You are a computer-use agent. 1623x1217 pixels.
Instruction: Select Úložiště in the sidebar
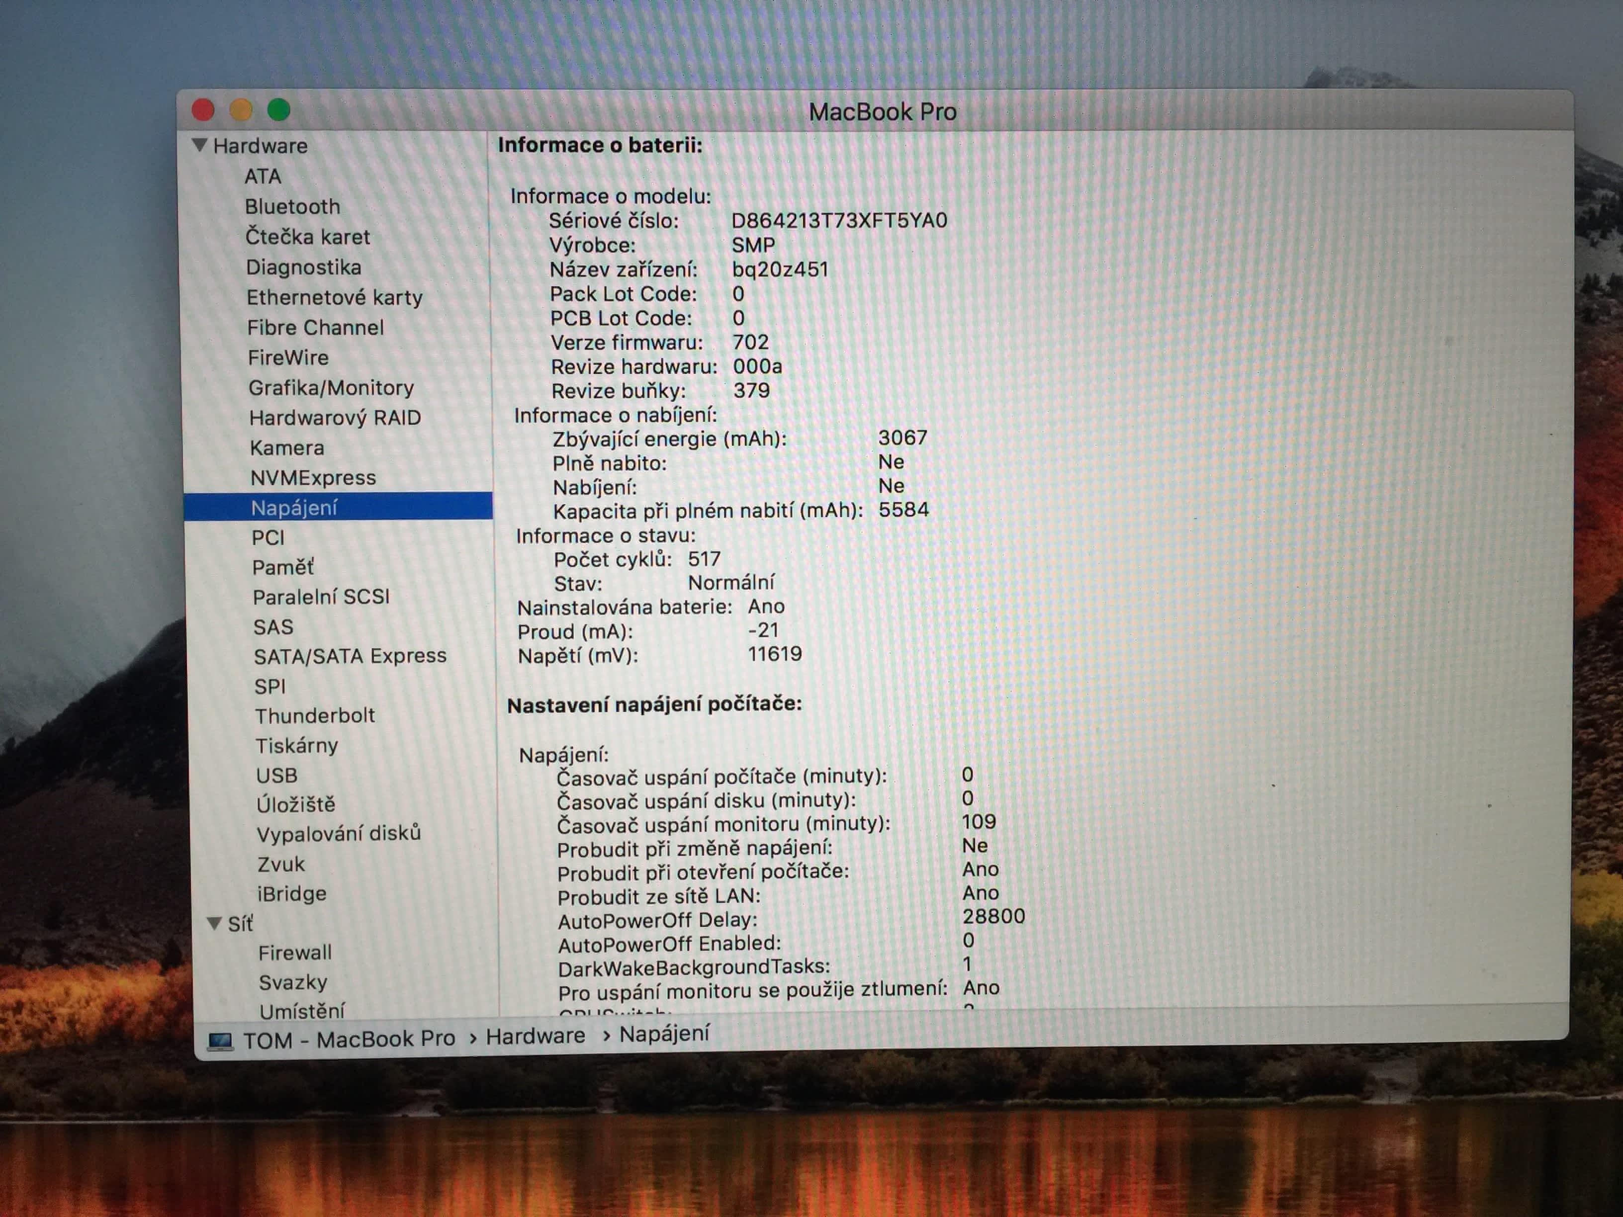296,805
